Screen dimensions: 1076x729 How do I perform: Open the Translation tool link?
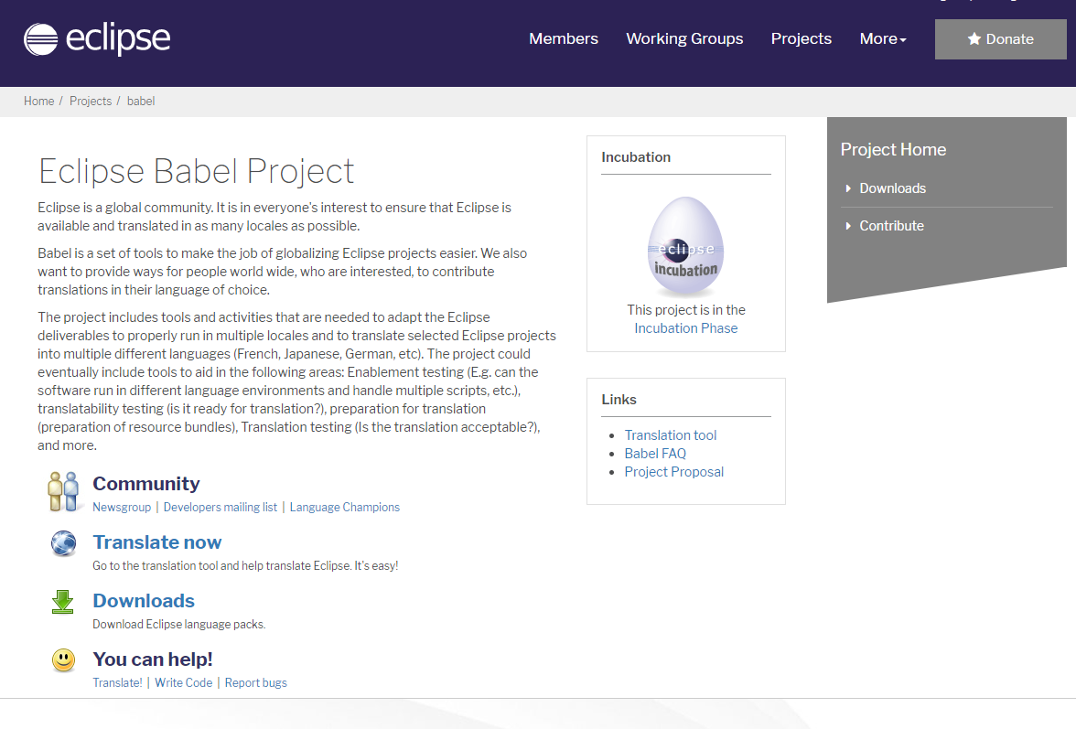coord(670,435)
